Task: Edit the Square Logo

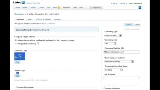Action: pos(17,76)
